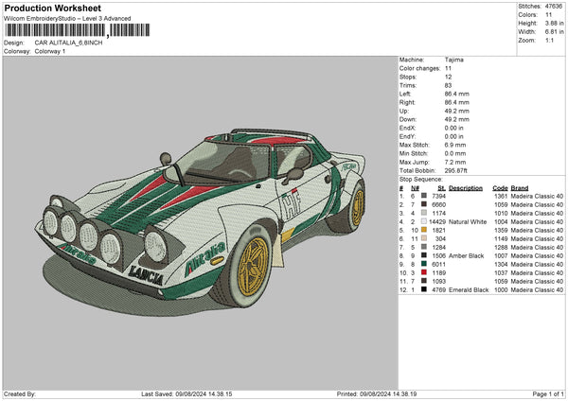Click the Width value 6.81 in
This screenshot has width=568, height=401.
(x=554, y=32)
